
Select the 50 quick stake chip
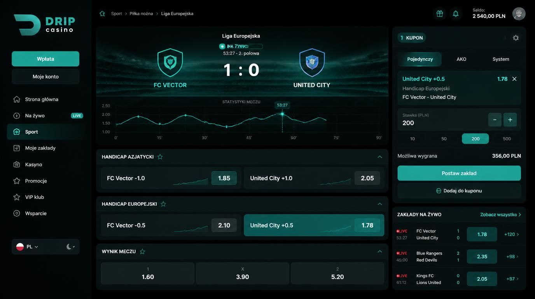[x=444, y=139]
